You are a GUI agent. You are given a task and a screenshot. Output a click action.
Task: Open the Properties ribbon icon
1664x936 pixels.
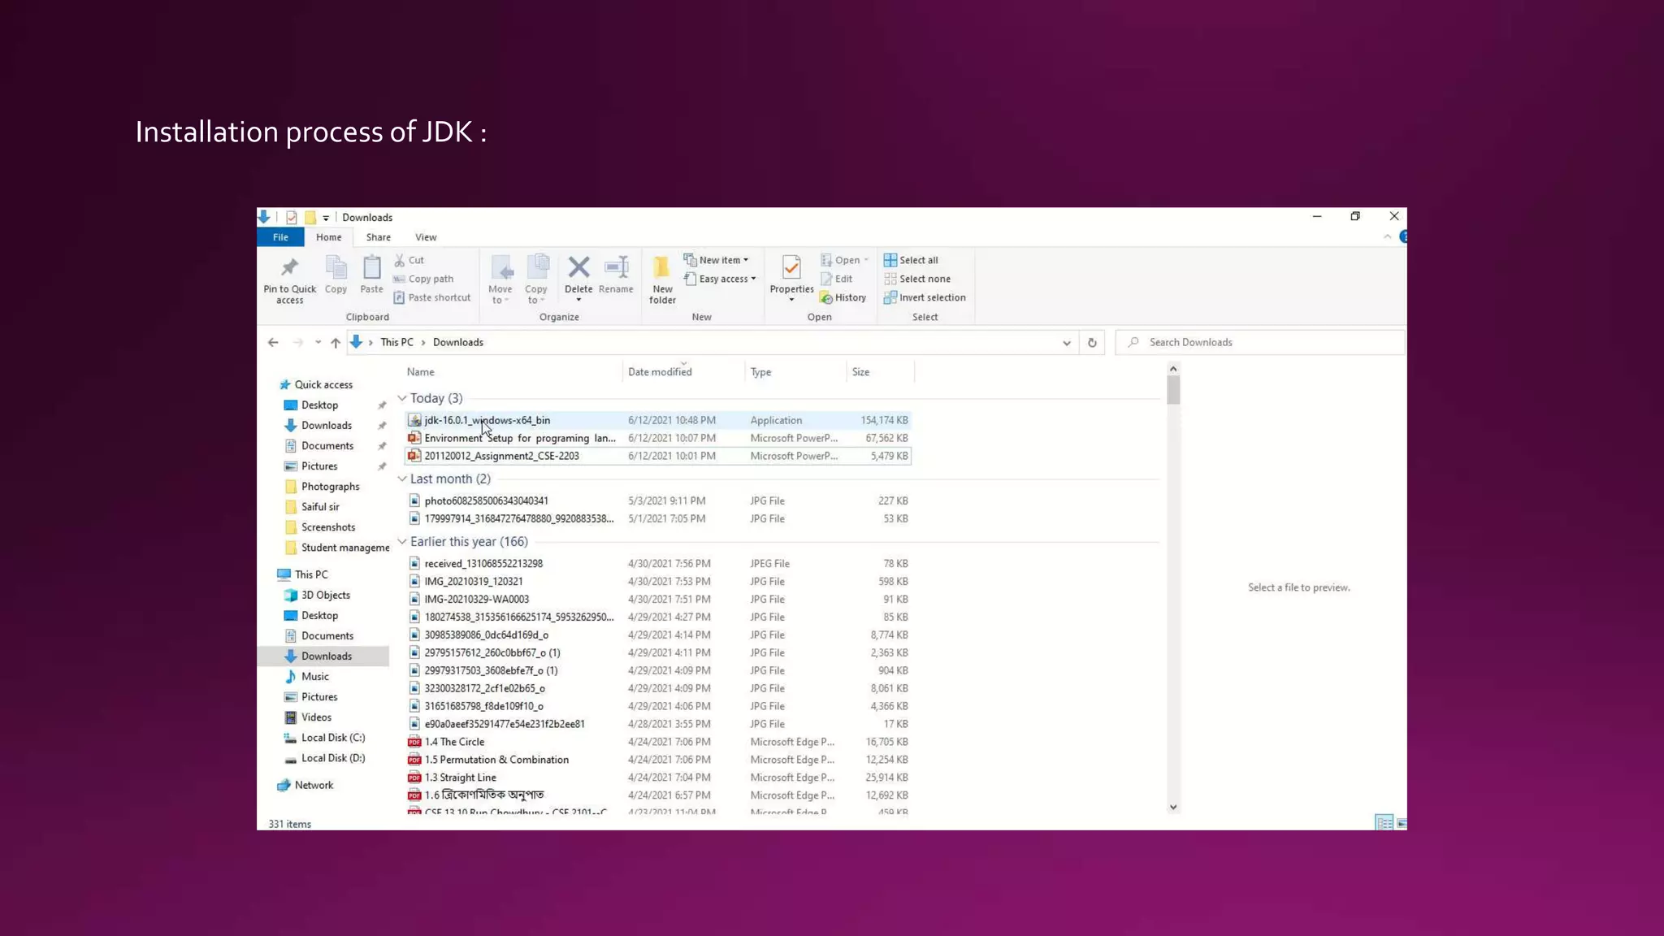(791, 268)
